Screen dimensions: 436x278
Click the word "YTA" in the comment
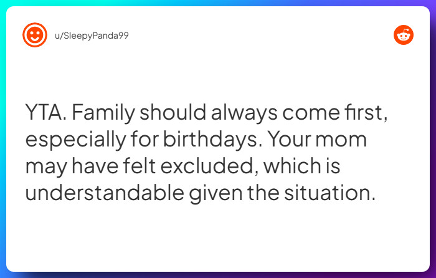[x=45, y=113]
